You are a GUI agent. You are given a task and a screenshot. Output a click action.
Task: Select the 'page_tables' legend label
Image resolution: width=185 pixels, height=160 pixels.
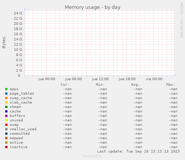[x=22, y=94]
